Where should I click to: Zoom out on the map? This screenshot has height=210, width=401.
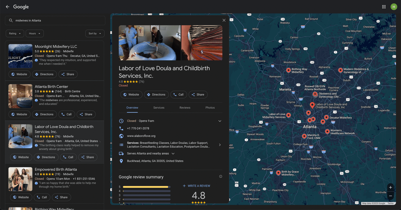390,196
